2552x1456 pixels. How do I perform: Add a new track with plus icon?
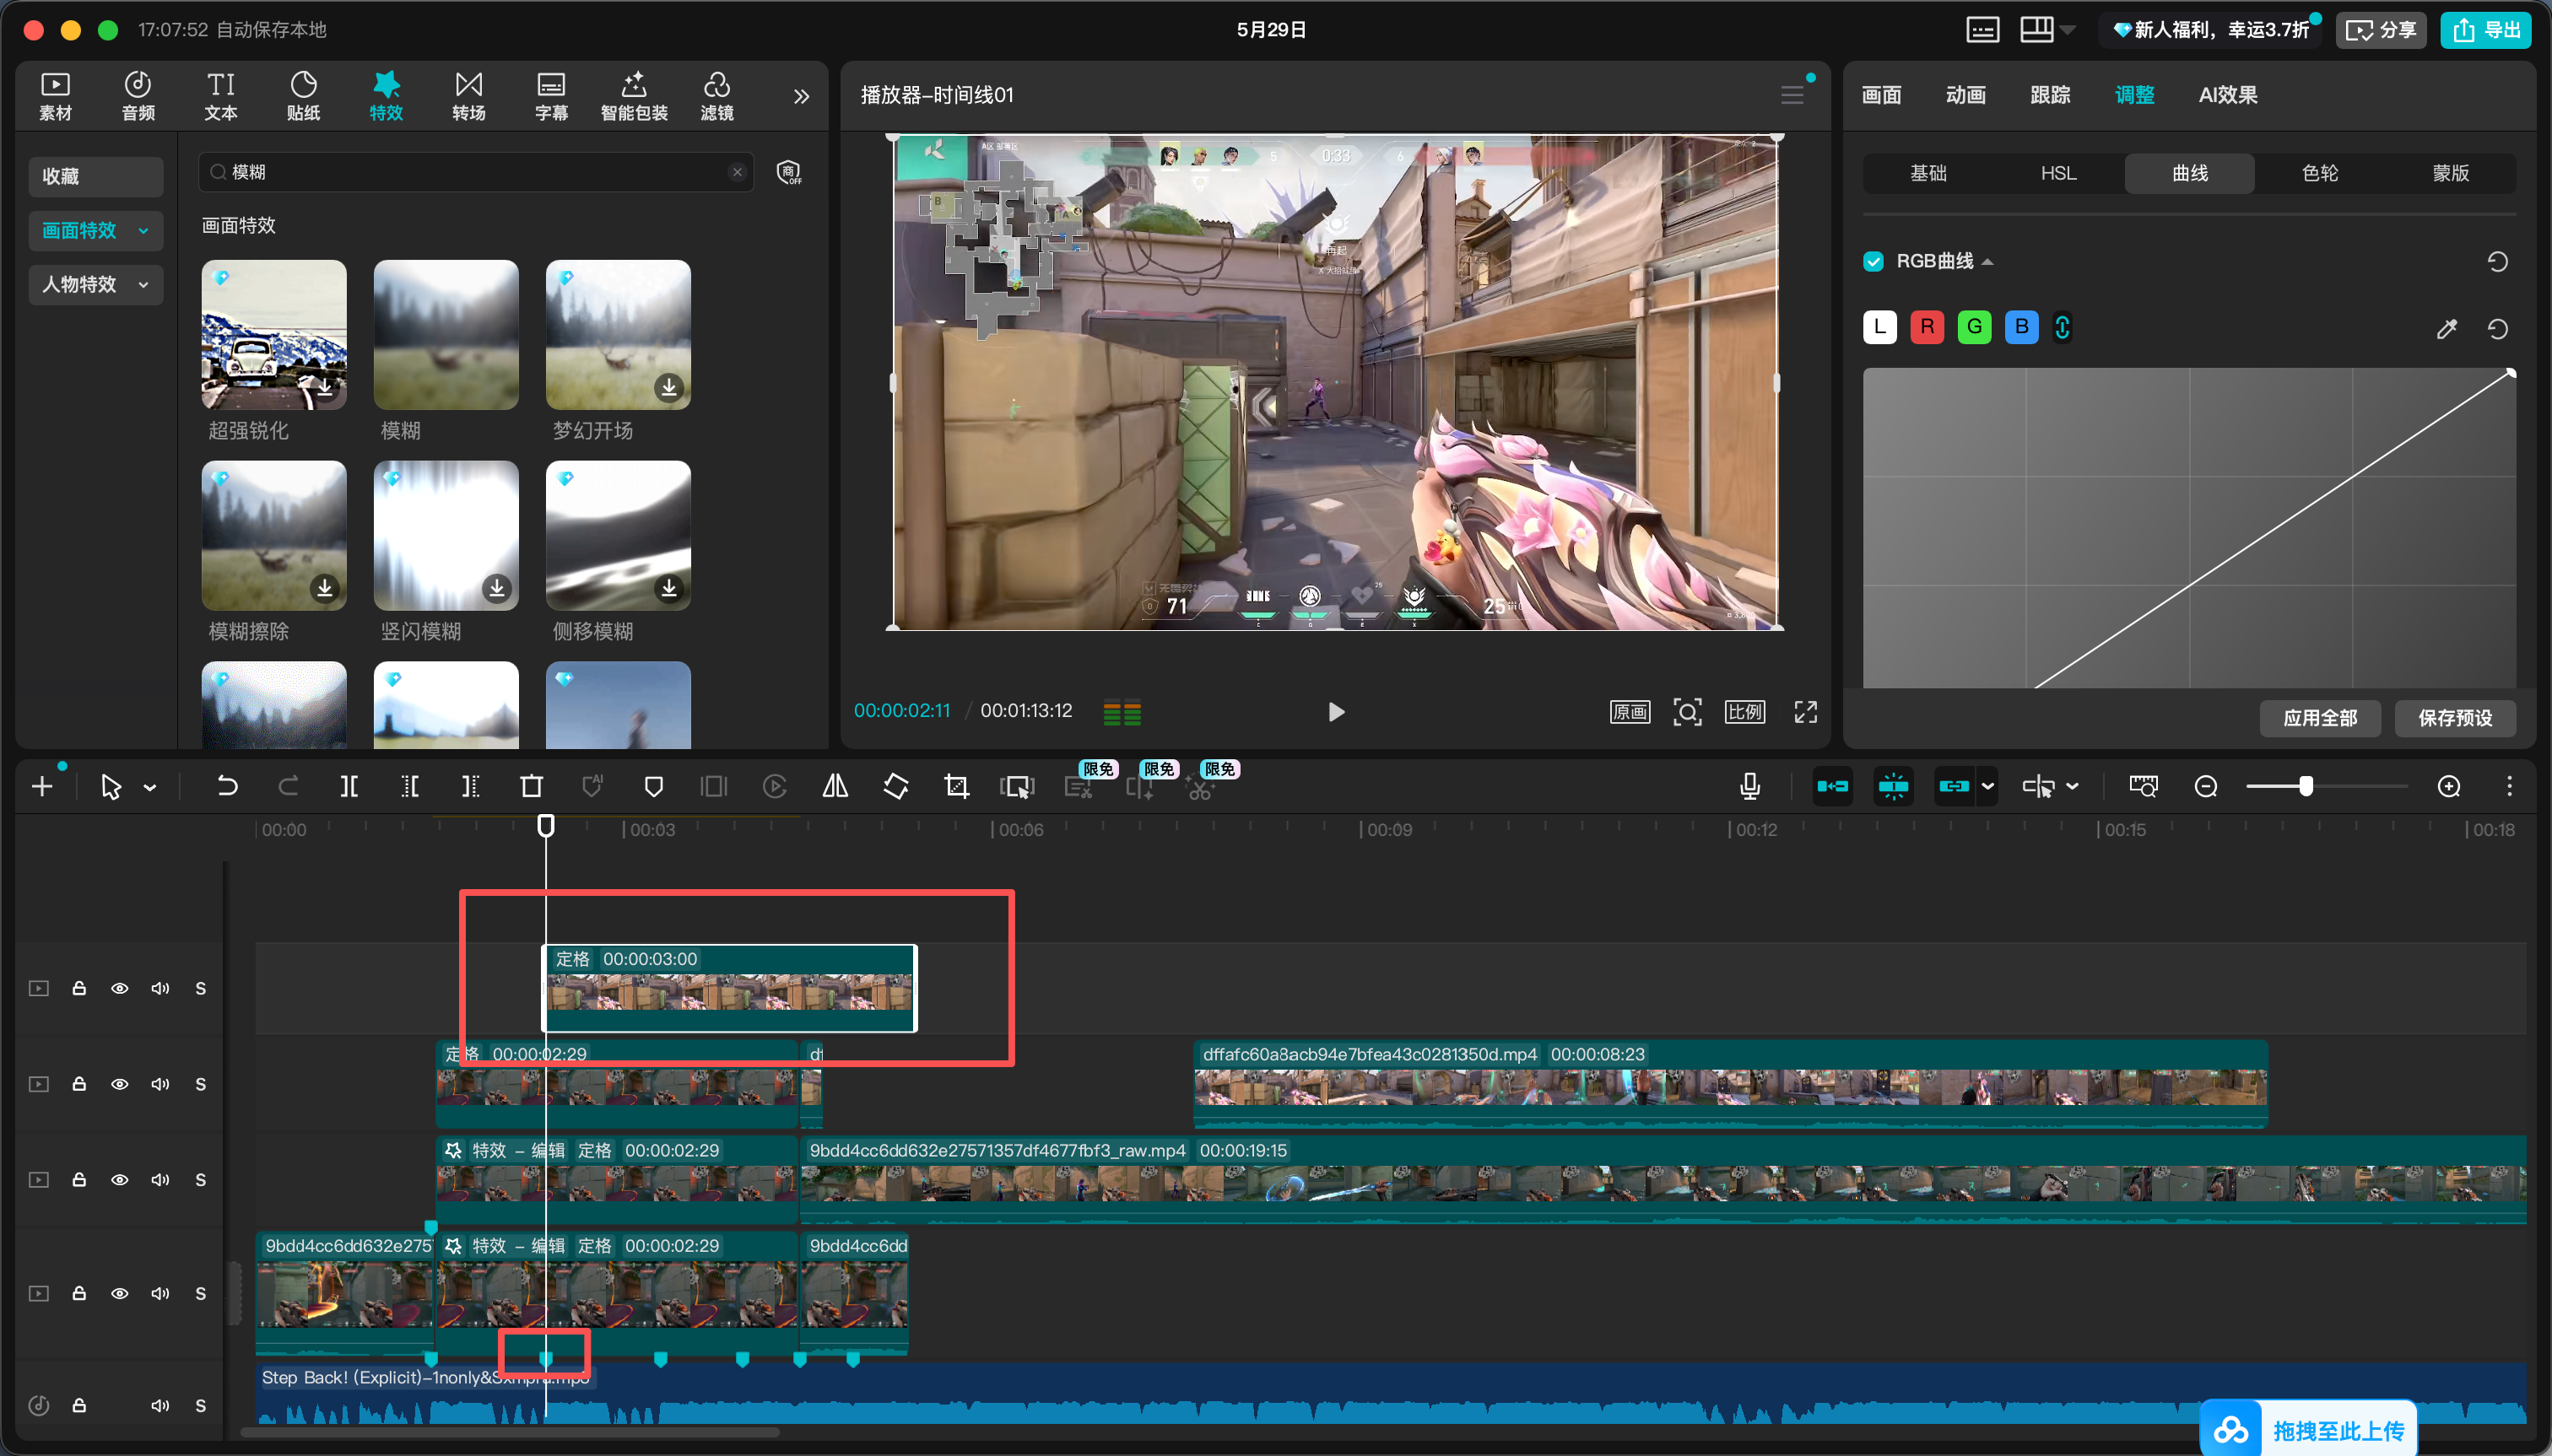coord(42,787)
